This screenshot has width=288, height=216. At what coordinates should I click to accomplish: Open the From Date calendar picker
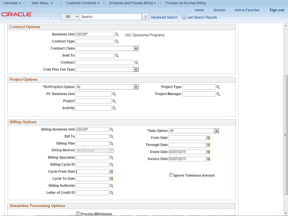[208, 138]
